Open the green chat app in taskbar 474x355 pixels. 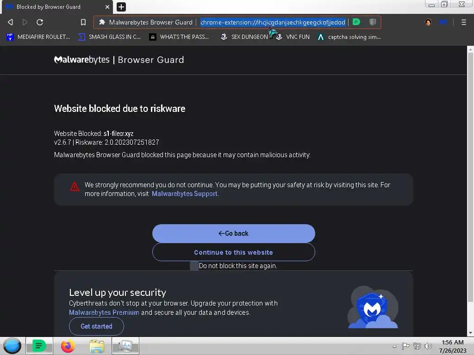click(x=39, y=346)
